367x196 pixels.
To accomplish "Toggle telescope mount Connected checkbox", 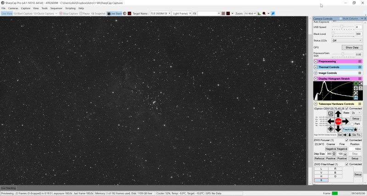I will [347, 109].
